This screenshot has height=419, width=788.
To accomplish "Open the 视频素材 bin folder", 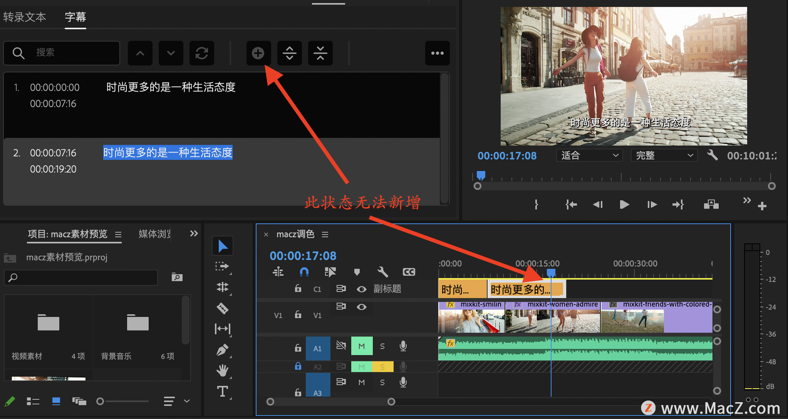I will click(48, 323).
